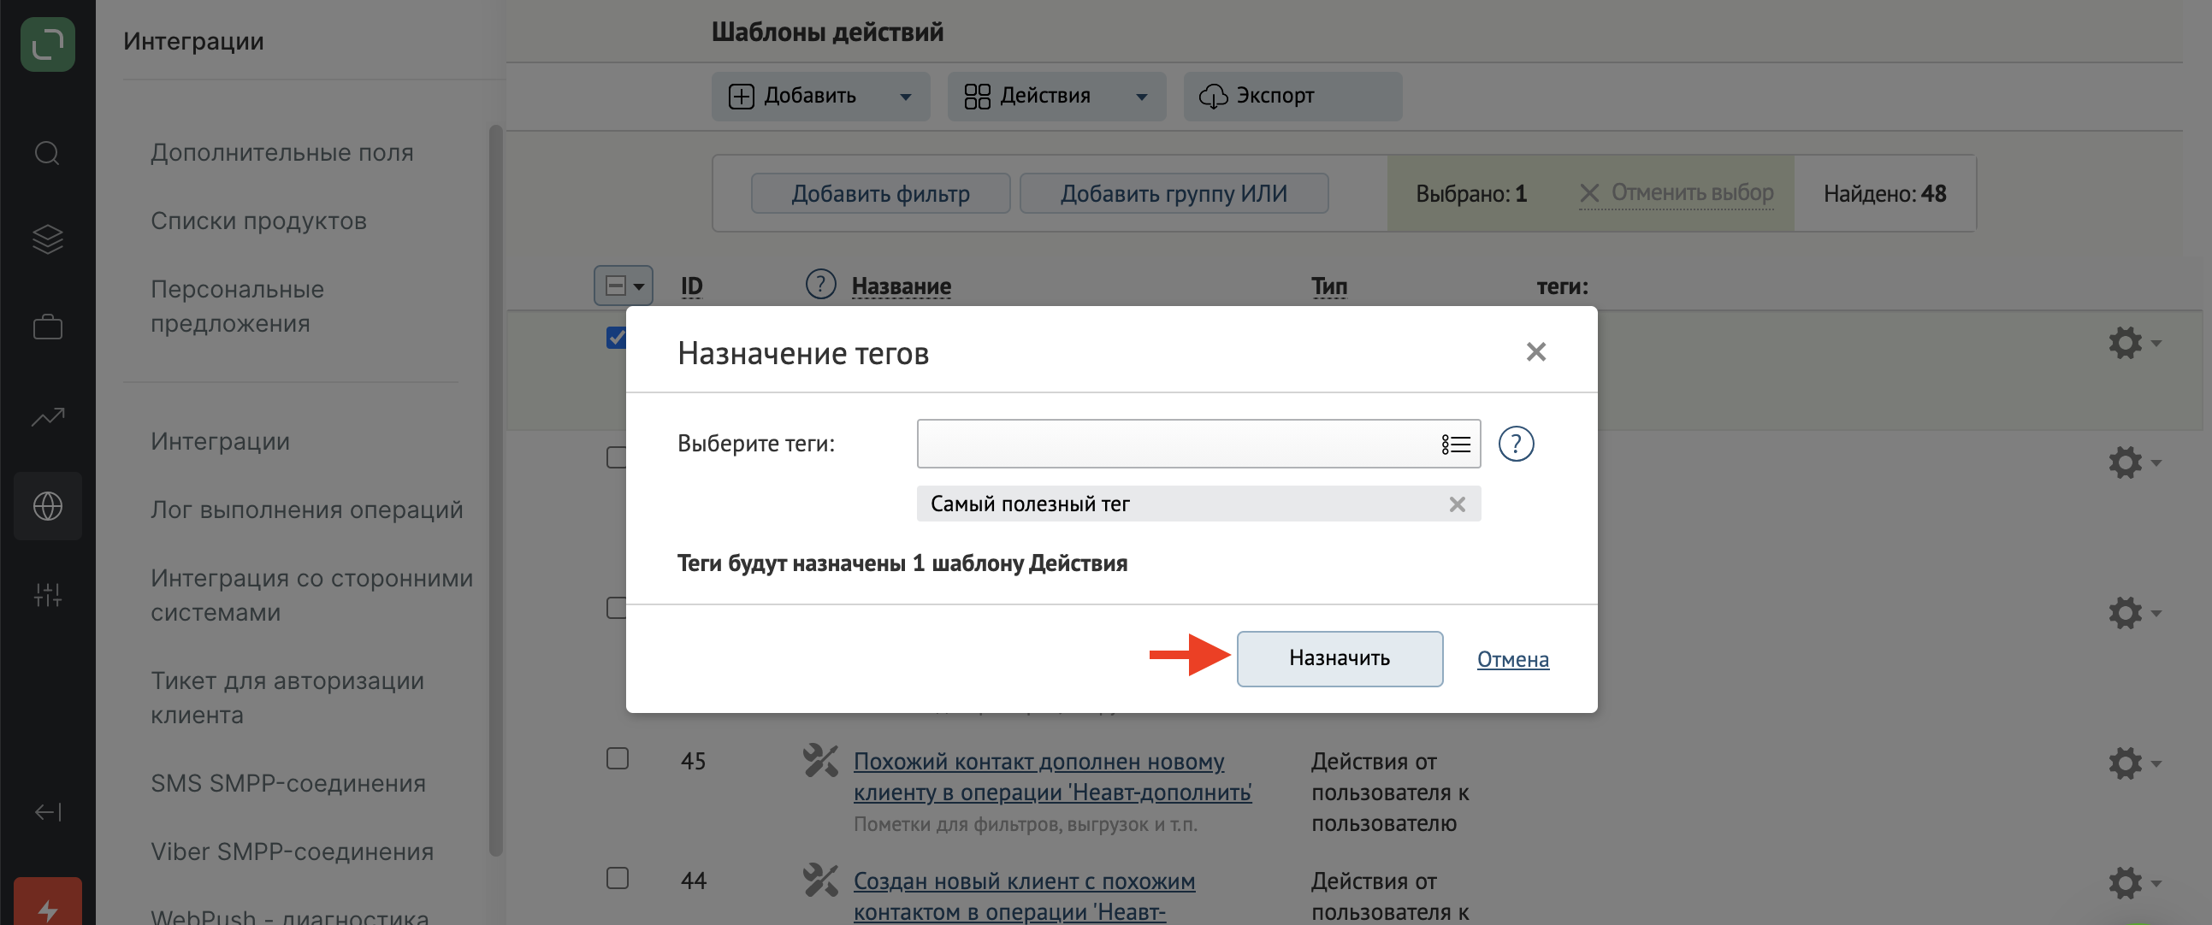Click the help icon beside 'Название' column

click(820, 283)
